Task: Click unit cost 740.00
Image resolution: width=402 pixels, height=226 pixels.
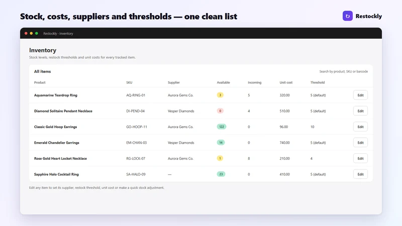Action: [284, 143]
